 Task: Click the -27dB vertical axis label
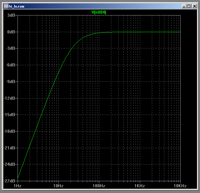10,181
